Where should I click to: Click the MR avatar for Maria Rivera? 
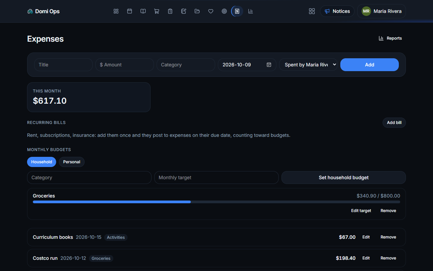click(x=366, y=11)
